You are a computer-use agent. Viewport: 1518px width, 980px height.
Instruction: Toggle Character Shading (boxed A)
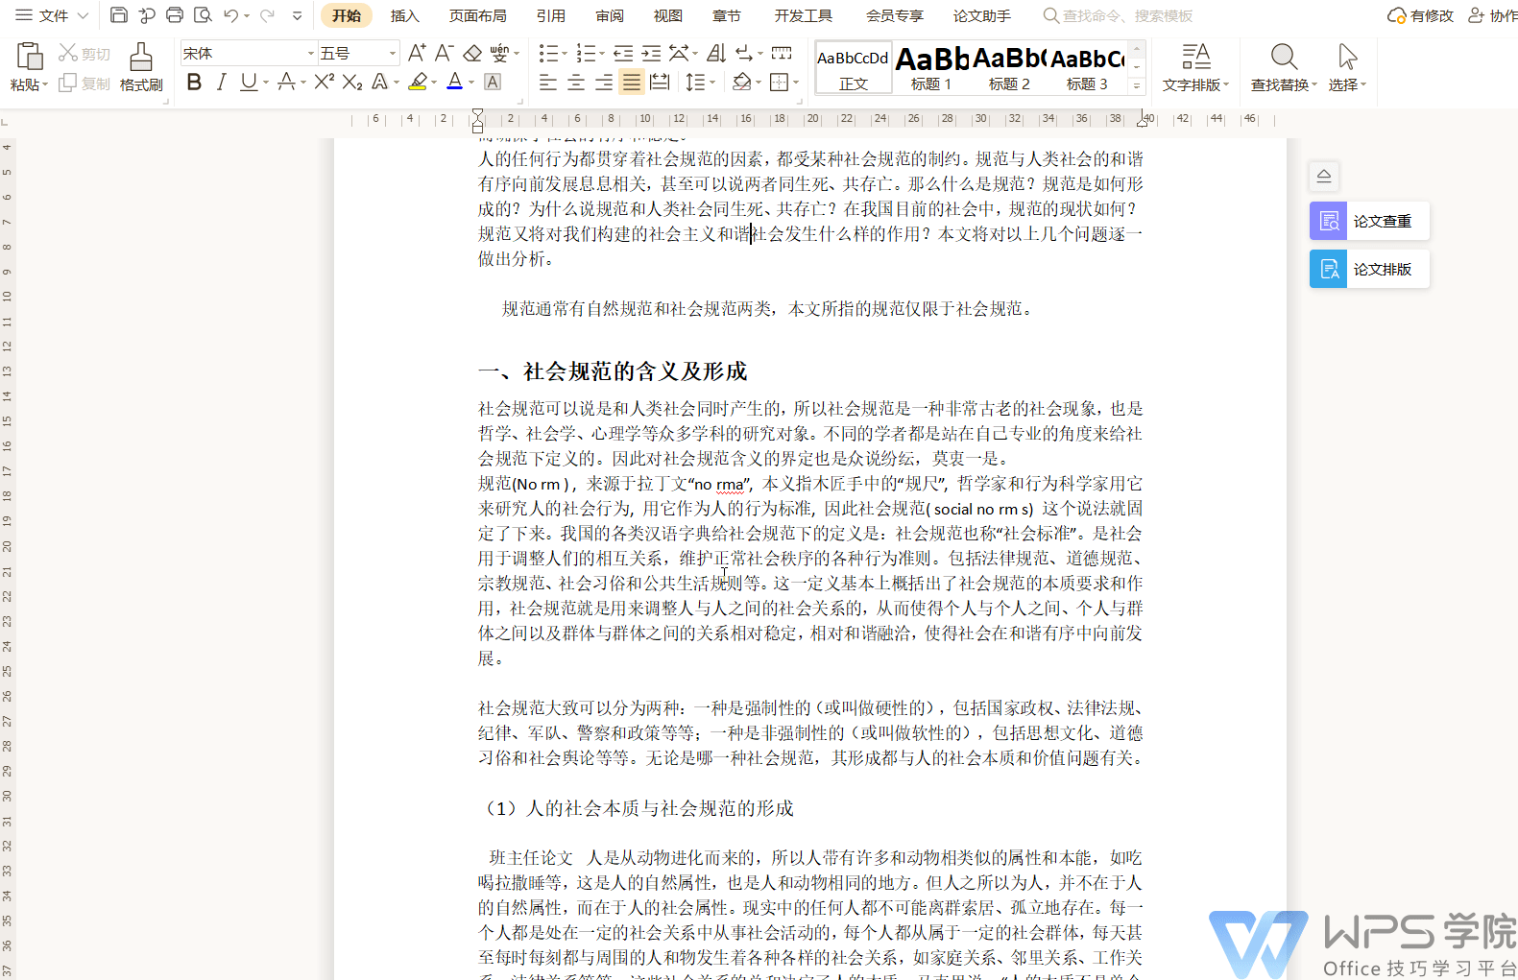pyautogui.click(x=493, y=83)
